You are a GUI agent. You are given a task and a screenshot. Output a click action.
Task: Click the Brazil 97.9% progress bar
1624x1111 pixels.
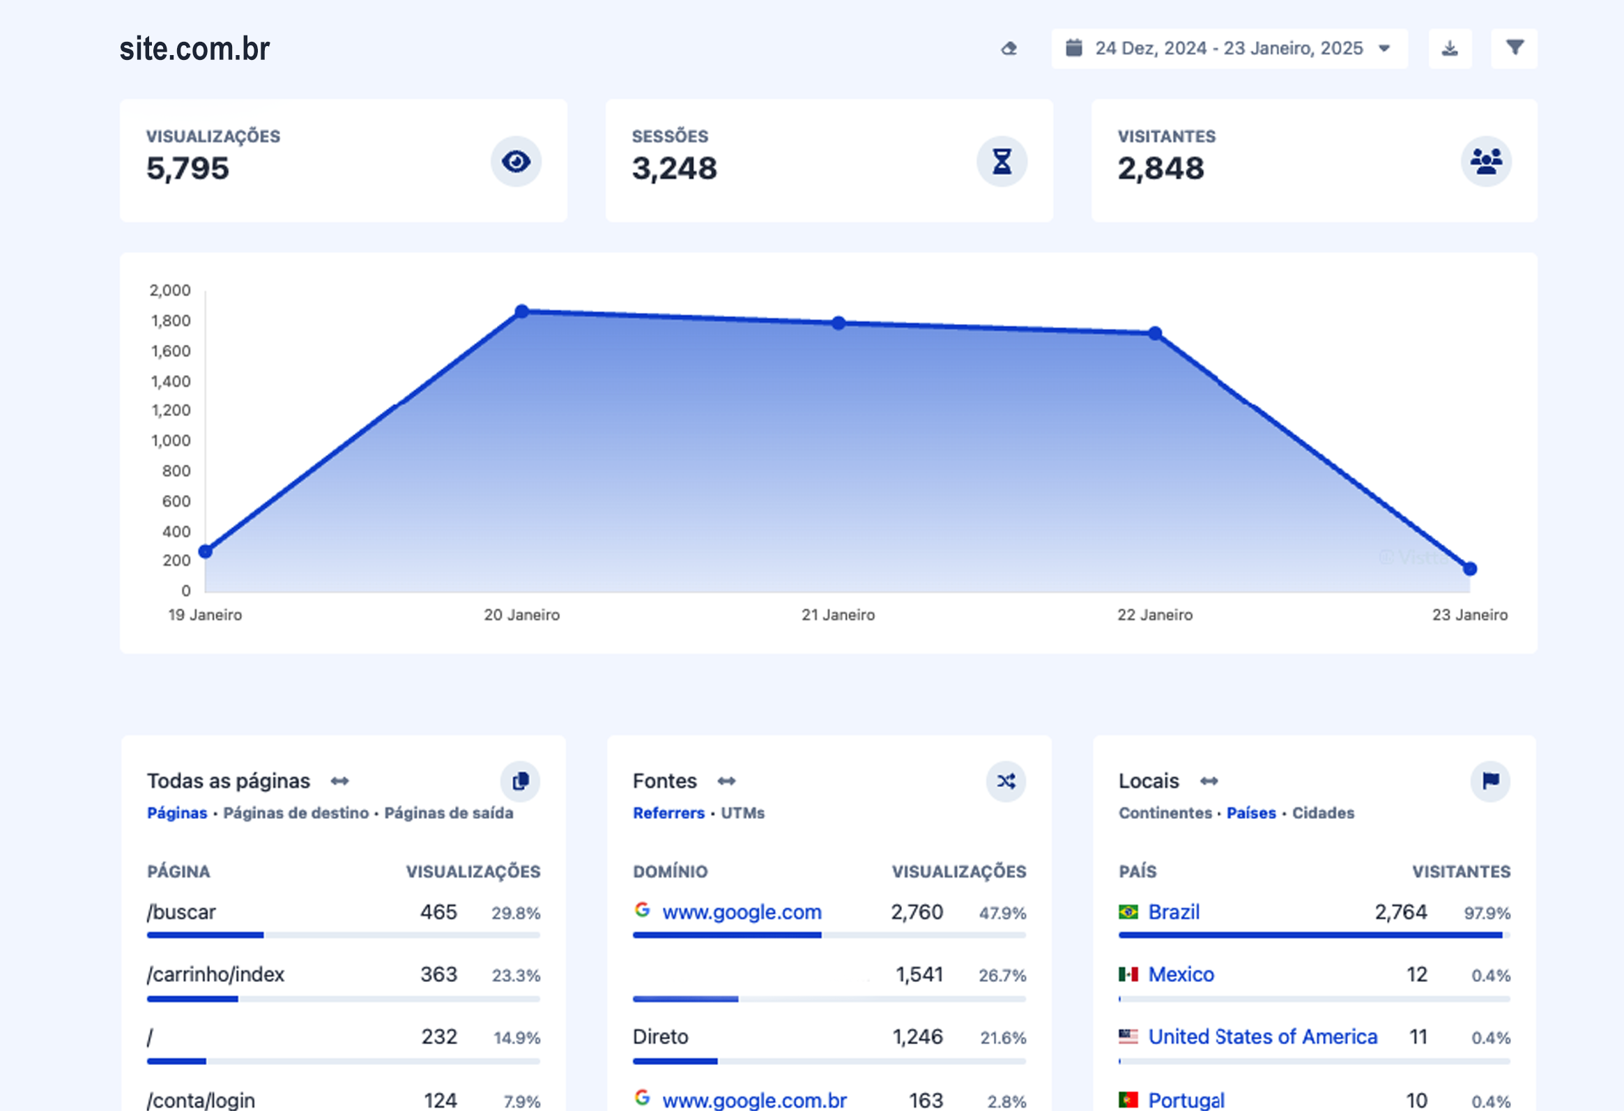coord(1314,935)
